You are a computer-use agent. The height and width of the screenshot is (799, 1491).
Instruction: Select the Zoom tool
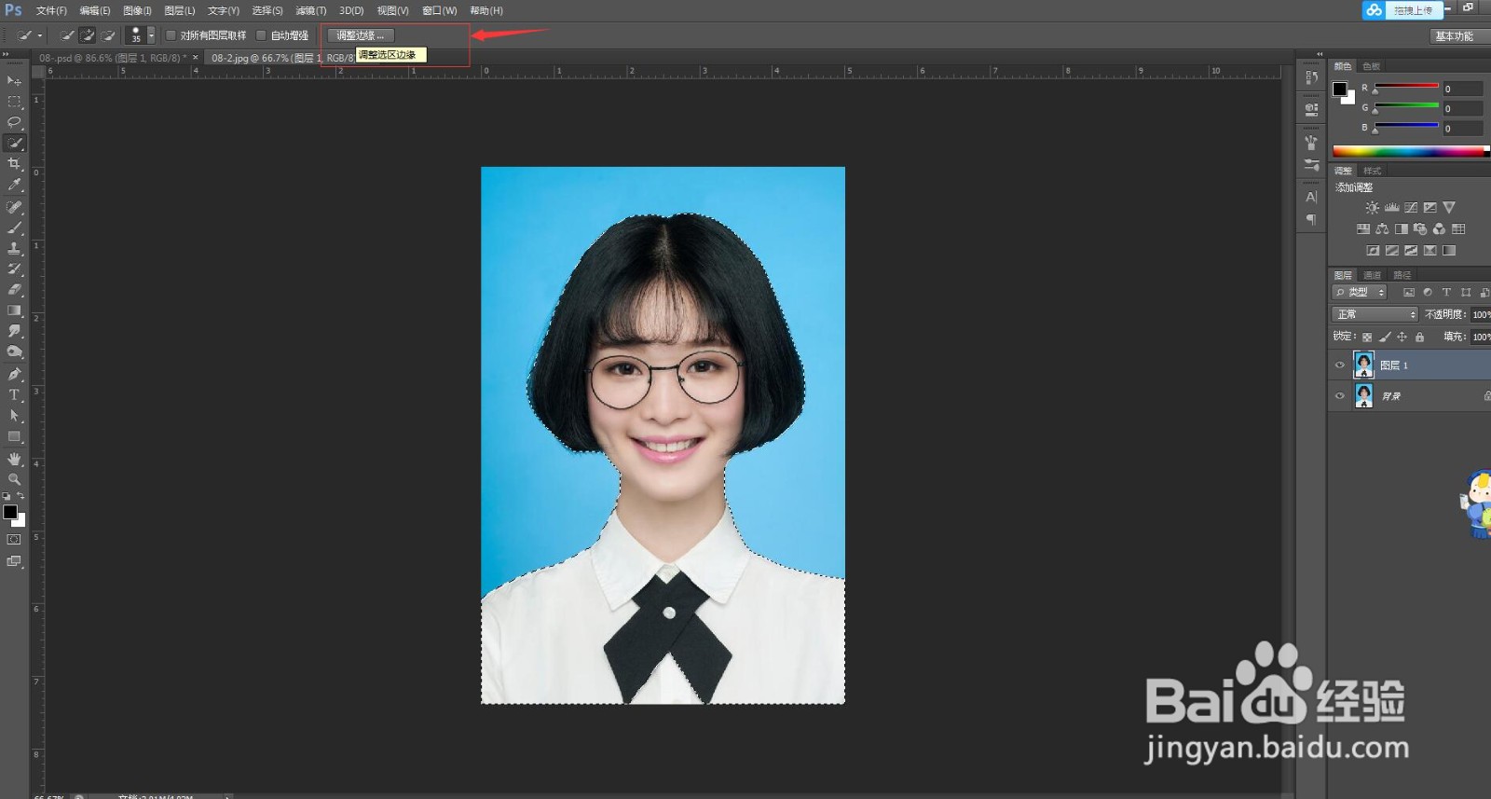pyautogui.click(x=14, y=479)
